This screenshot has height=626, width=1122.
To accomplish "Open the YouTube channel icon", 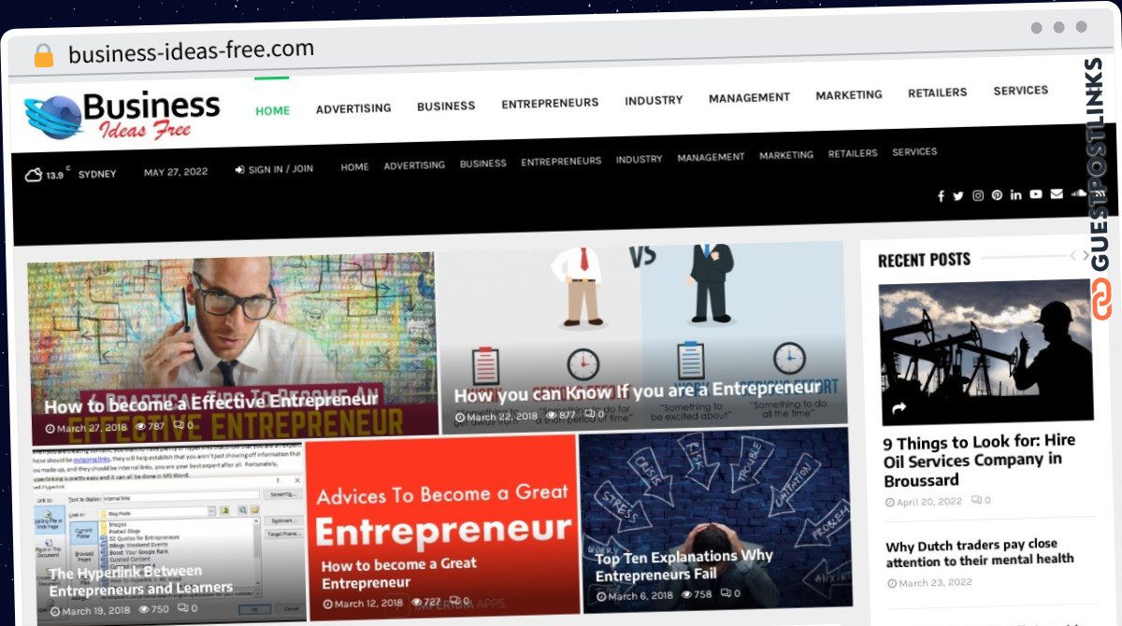I will click(1036, 194).
